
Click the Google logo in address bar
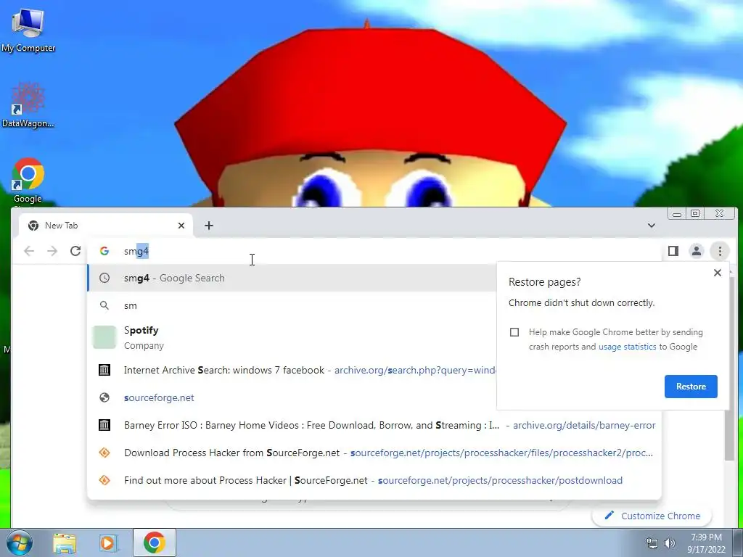click(x=104, y=251)
